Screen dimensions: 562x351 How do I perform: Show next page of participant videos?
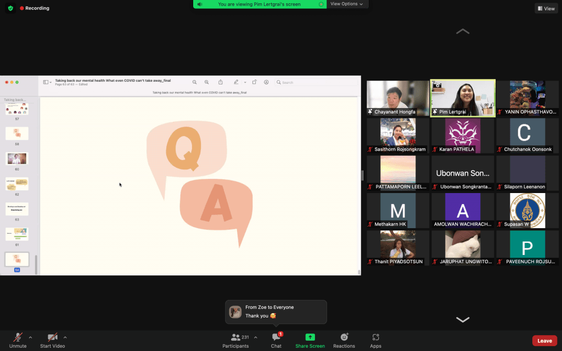click(x=463, y=320)
